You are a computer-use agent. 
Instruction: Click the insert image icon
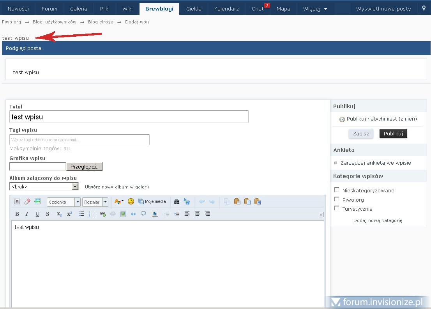(123, 214)
